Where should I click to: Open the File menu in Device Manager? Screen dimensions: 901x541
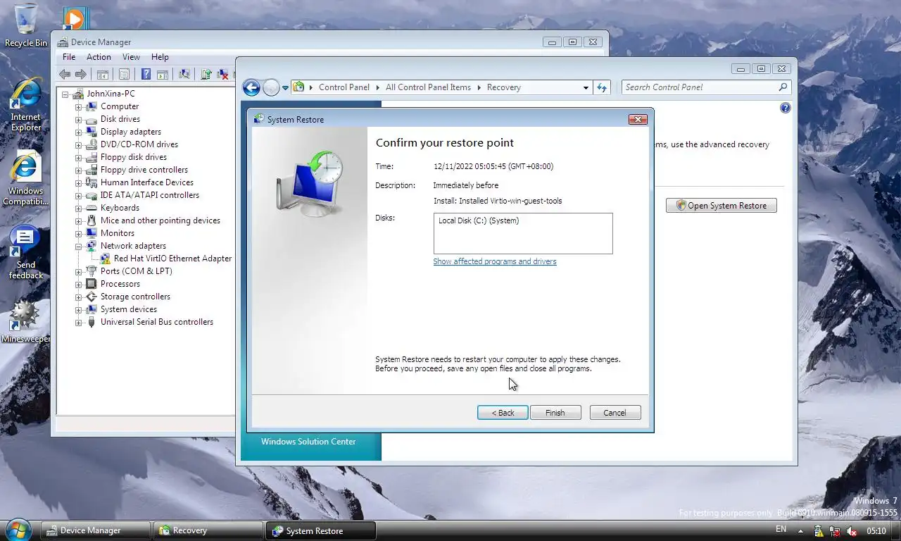click(69, 57)
